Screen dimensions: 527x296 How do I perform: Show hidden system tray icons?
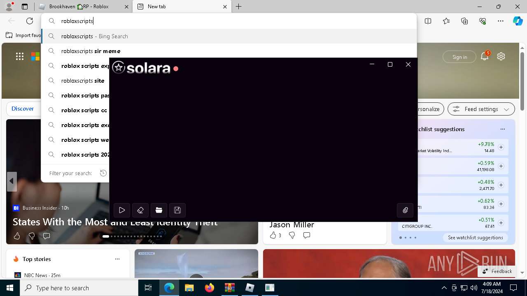[x=444, y=288]
